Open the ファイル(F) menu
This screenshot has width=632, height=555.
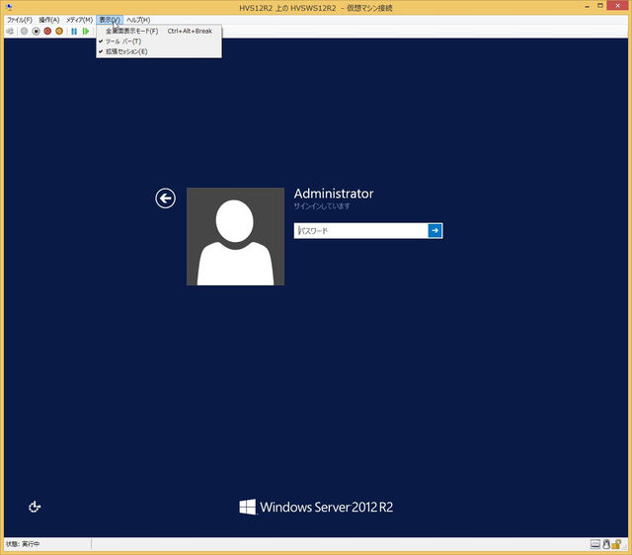(20, 20)
